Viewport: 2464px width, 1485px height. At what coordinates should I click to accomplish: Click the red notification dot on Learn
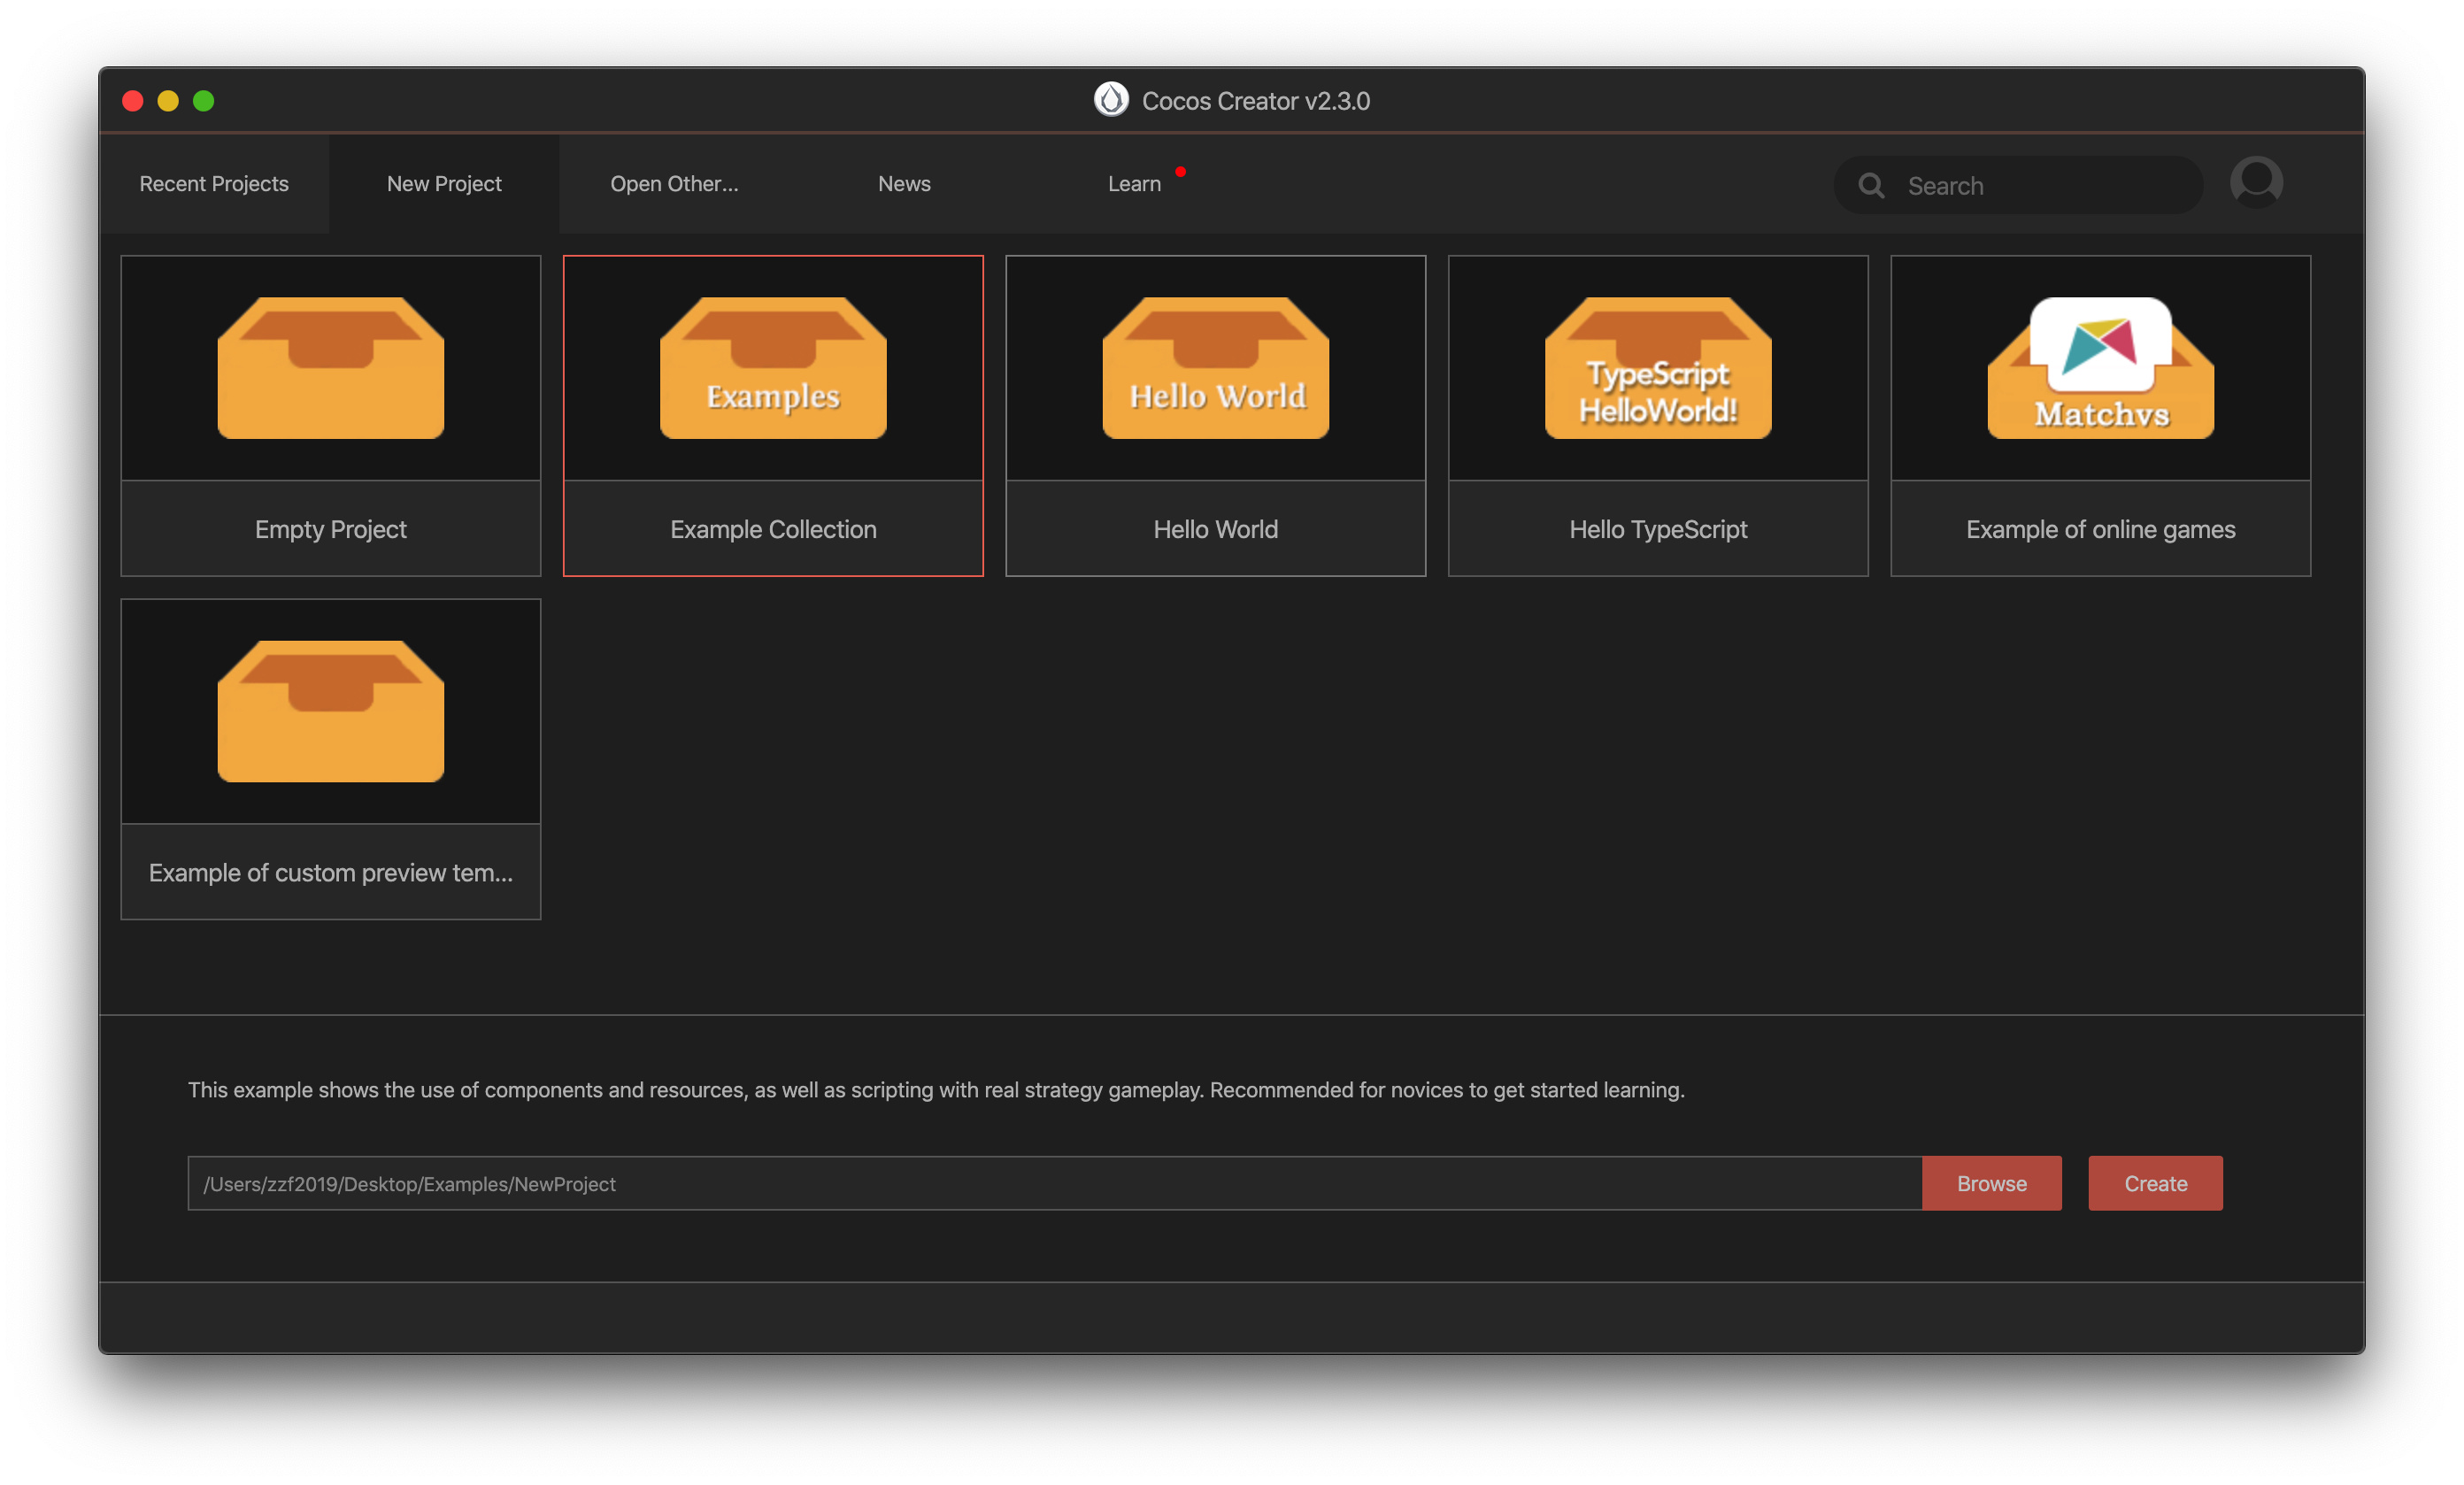tap(1180, 172)
